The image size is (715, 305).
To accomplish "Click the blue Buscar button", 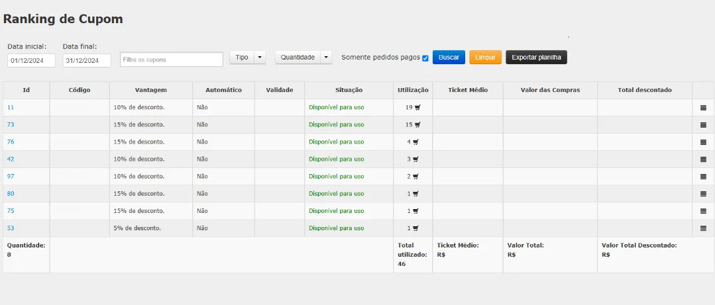I will (449, 58).
